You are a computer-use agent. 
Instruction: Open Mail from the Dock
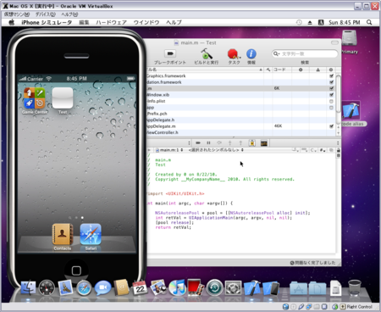pyautogui.click(x=65, y=288)
